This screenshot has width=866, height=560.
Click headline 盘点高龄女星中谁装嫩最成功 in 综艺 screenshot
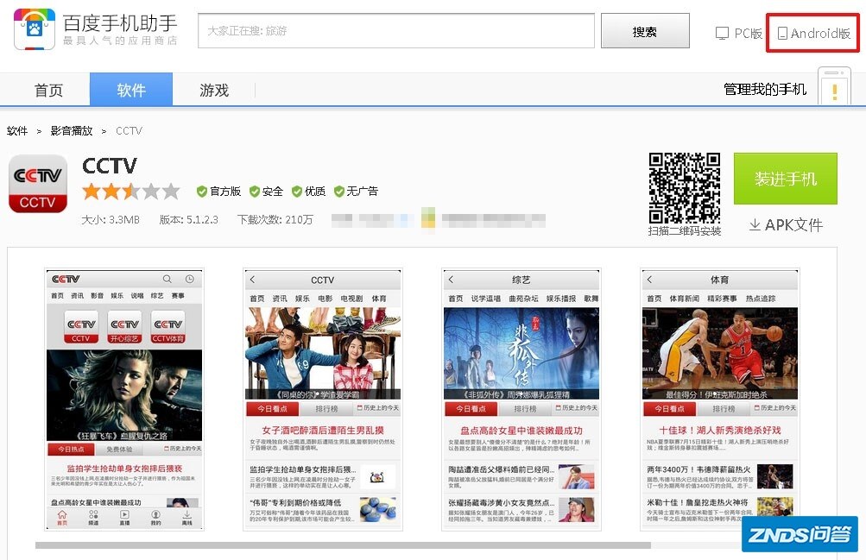(x=521, y=430)
